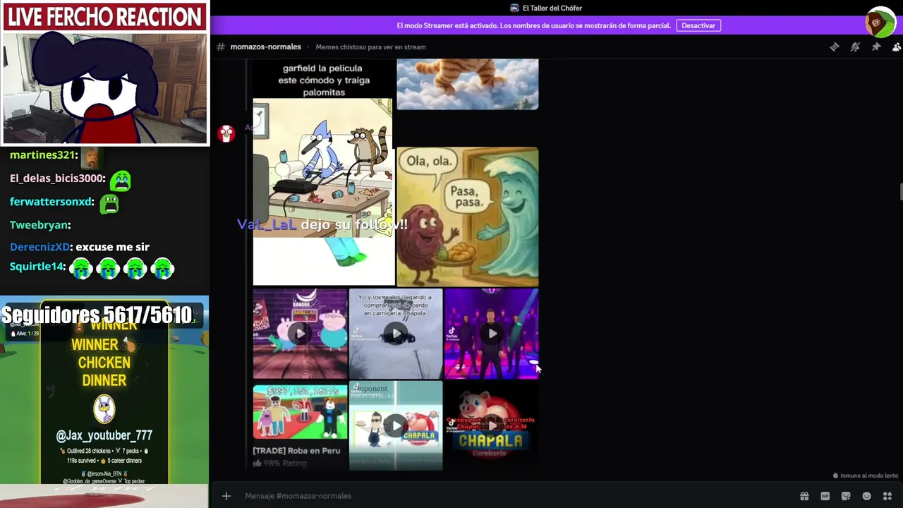Image resolution: width=903 pixels, height=508 pixels.
Task: Show the member list icon
Action: pyautogui.click(x=897, y=47)
